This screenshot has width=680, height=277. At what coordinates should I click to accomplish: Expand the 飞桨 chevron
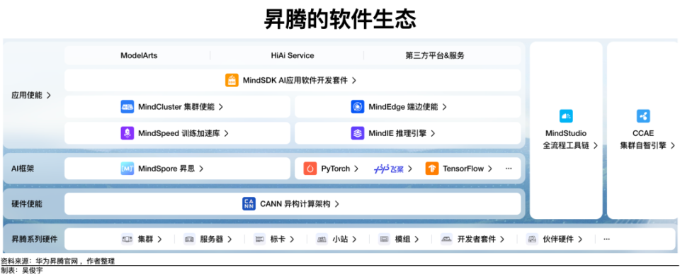pyautogui.click(x=410, y=169)
